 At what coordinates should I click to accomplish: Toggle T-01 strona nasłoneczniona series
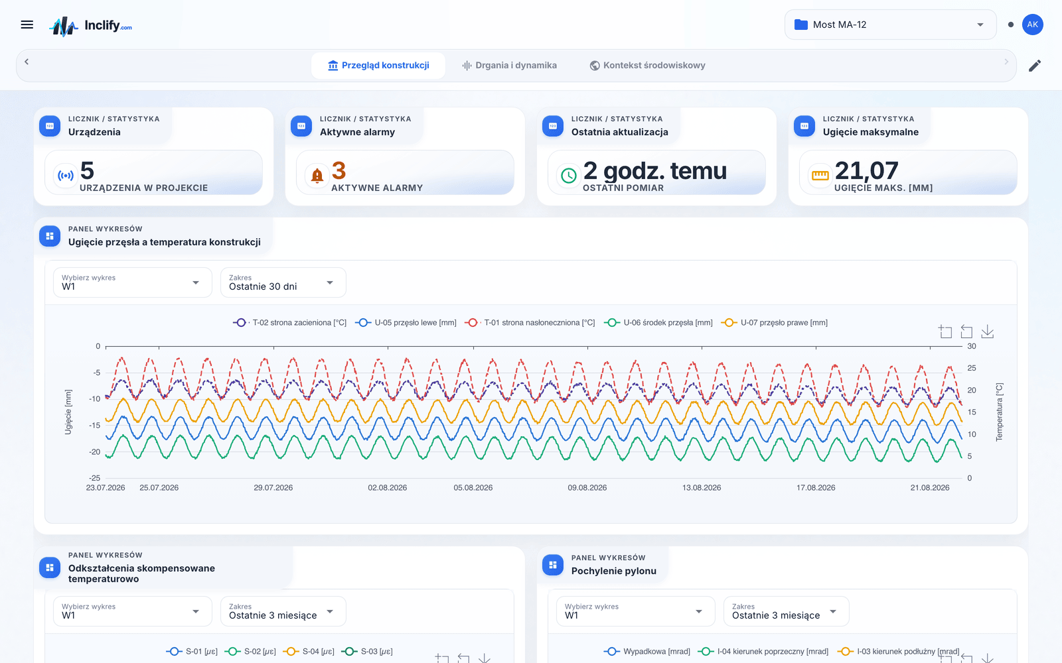pos(530,323)
